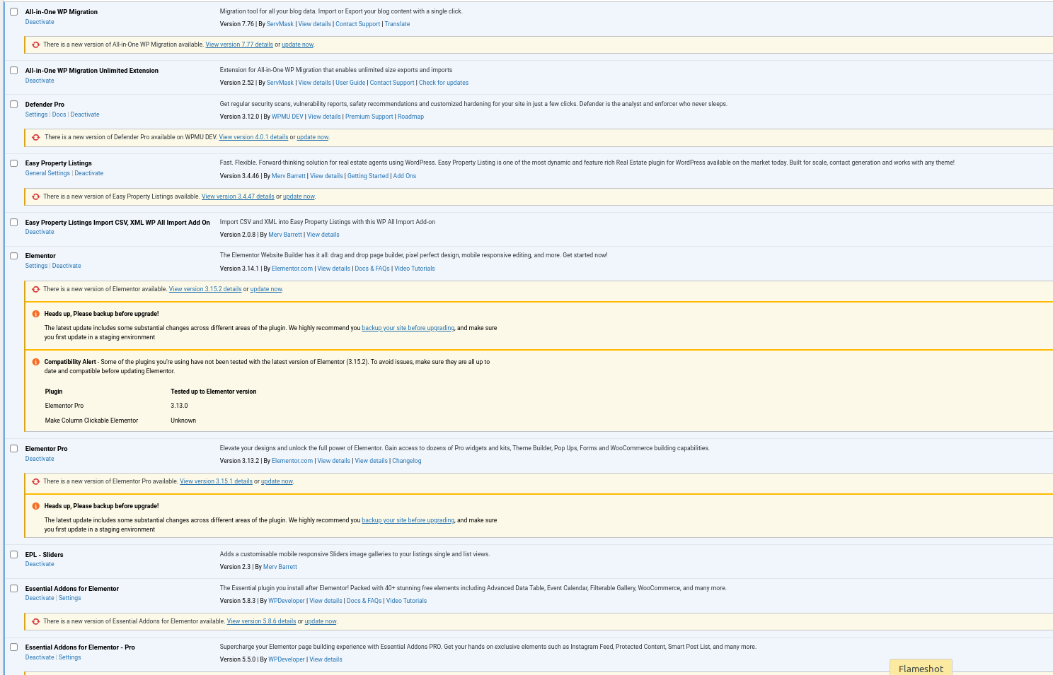Click the Elementor update available refresh icon

click(x=35, y=289)
